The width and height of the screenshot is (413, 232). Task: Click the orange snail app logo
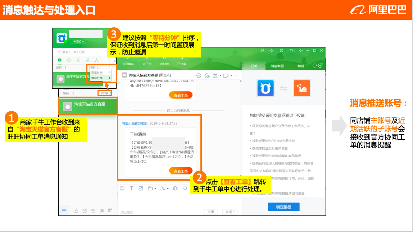point(302,88)
